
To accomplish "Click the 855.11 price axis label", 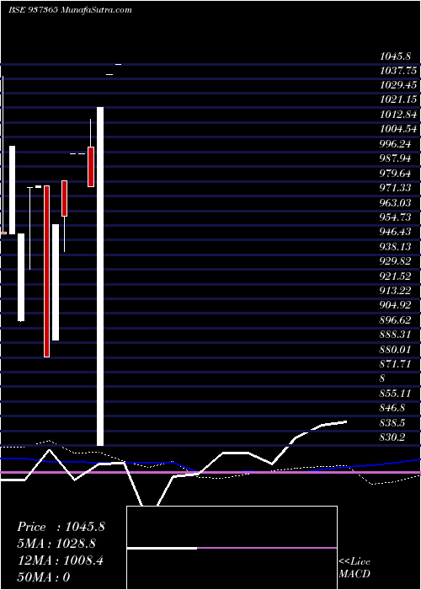I will (396, 394).
